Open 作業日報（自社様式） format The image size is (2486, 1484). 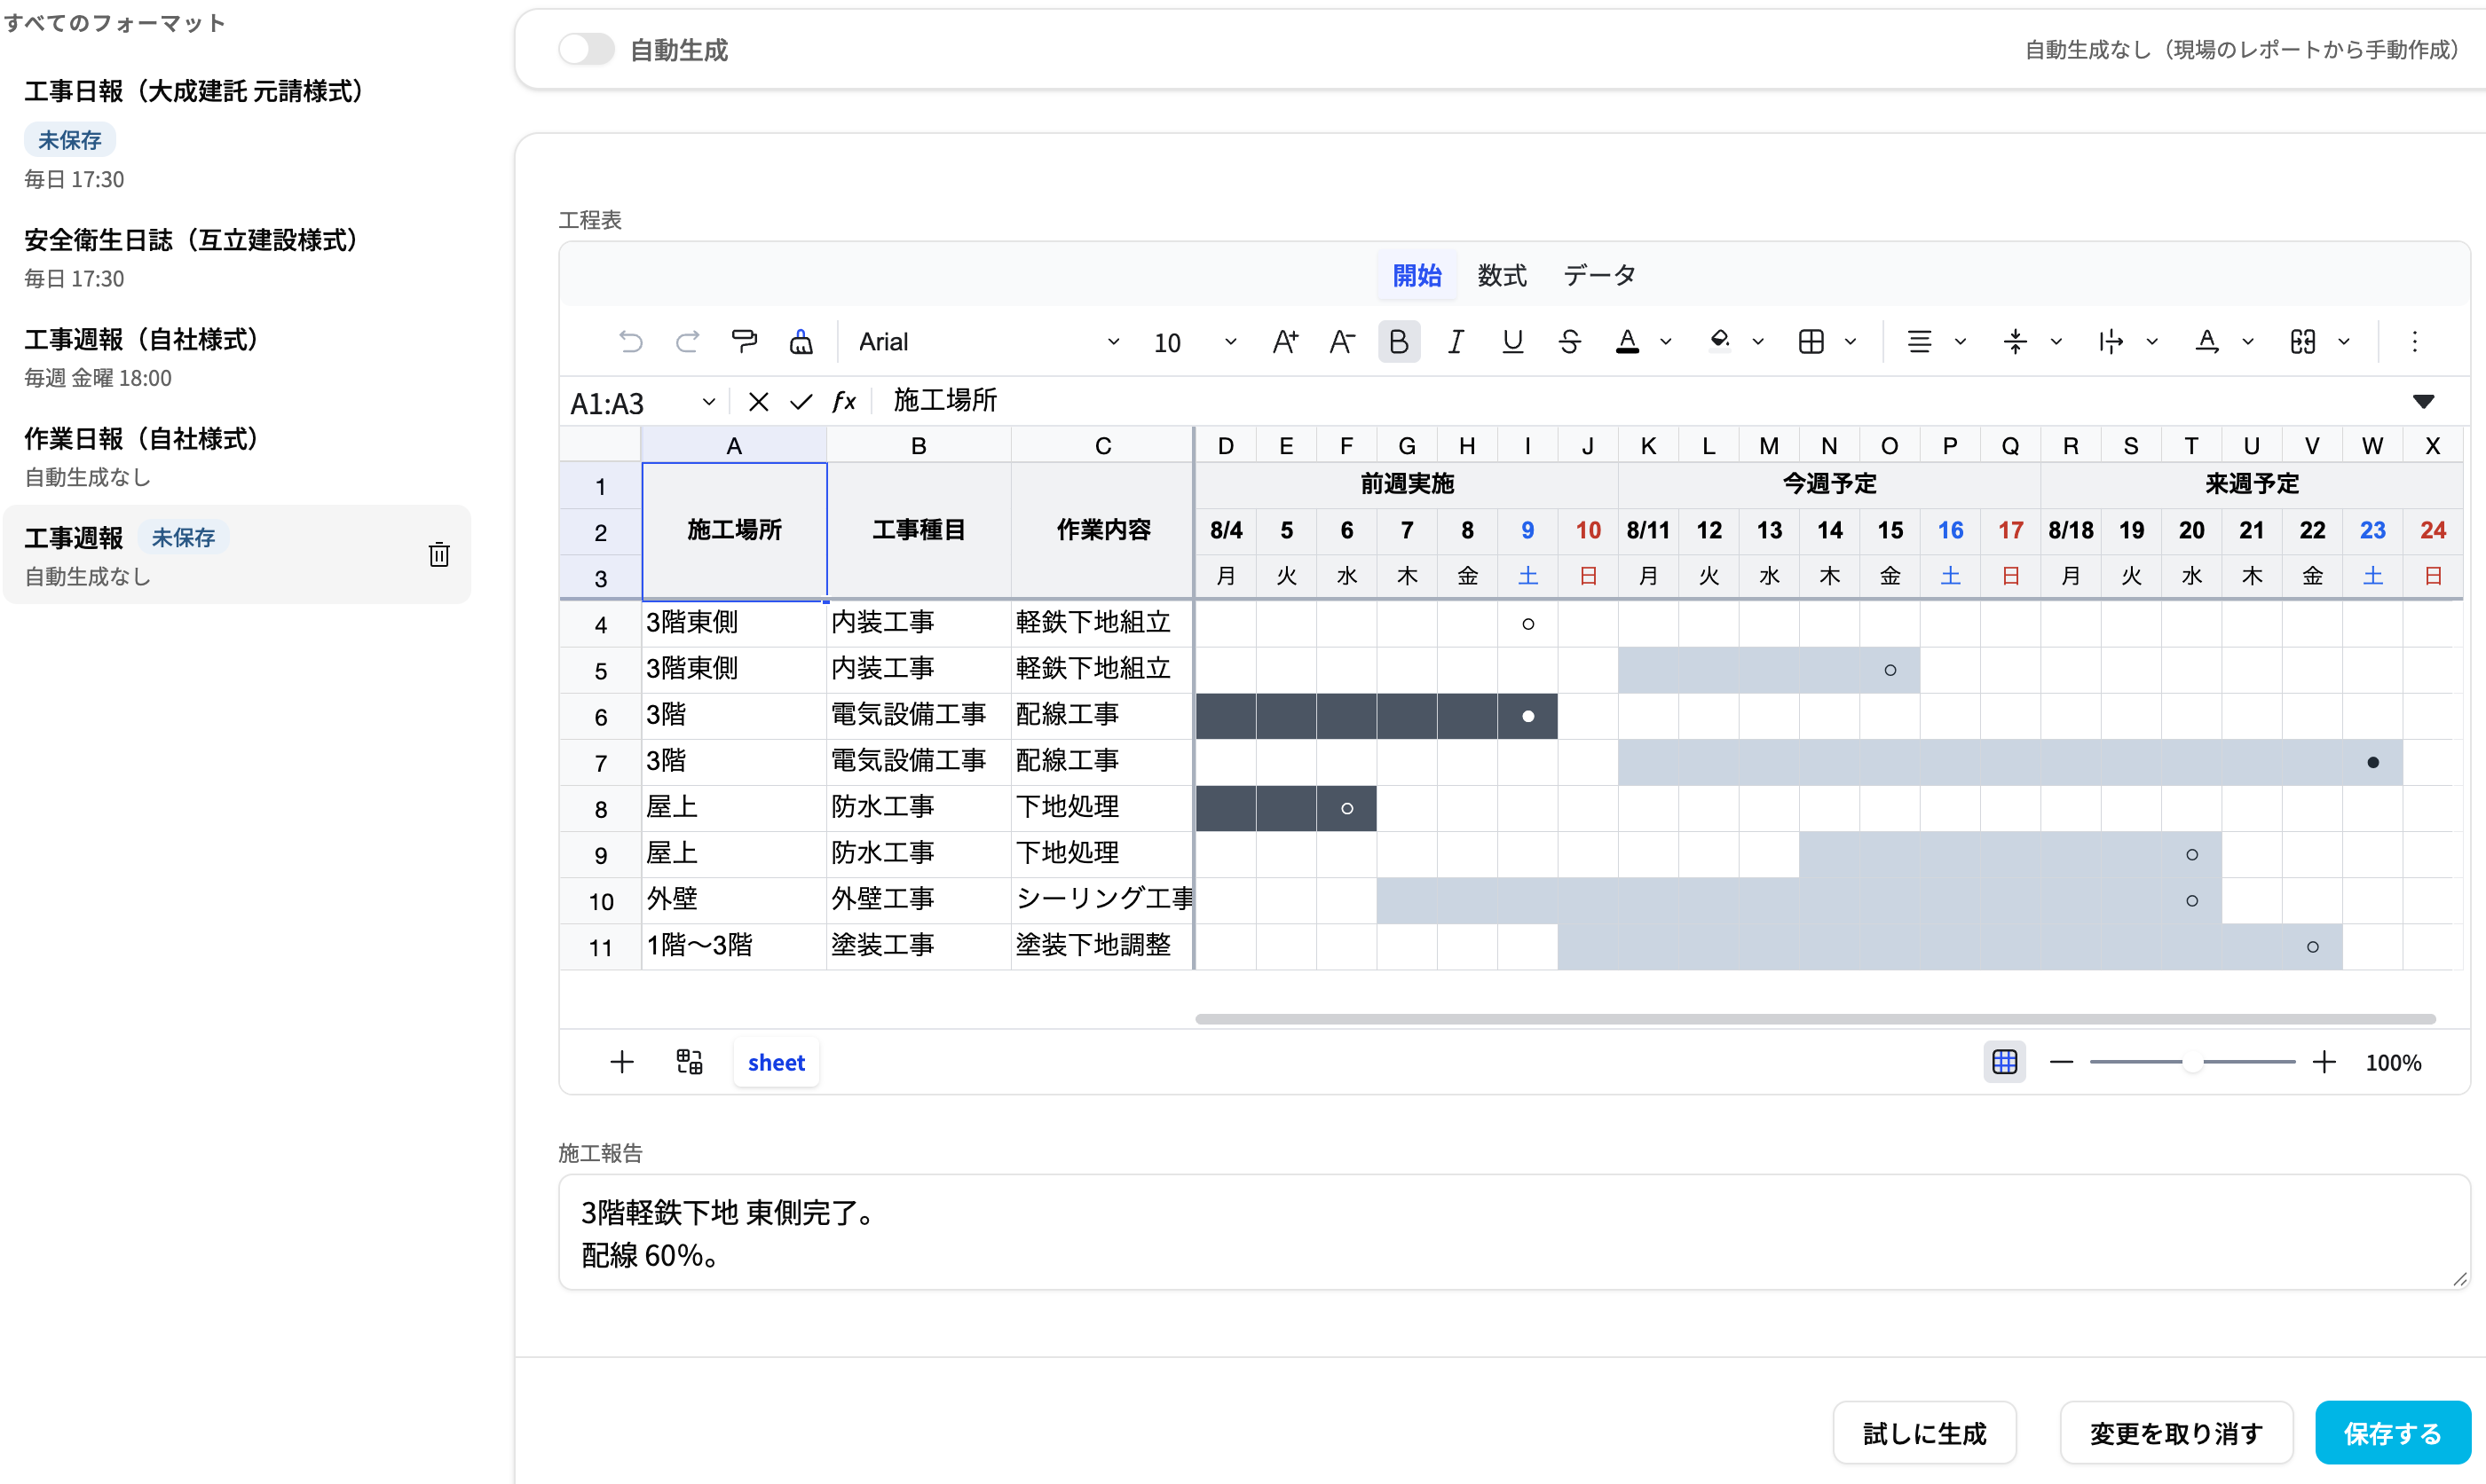pos(238,456)
